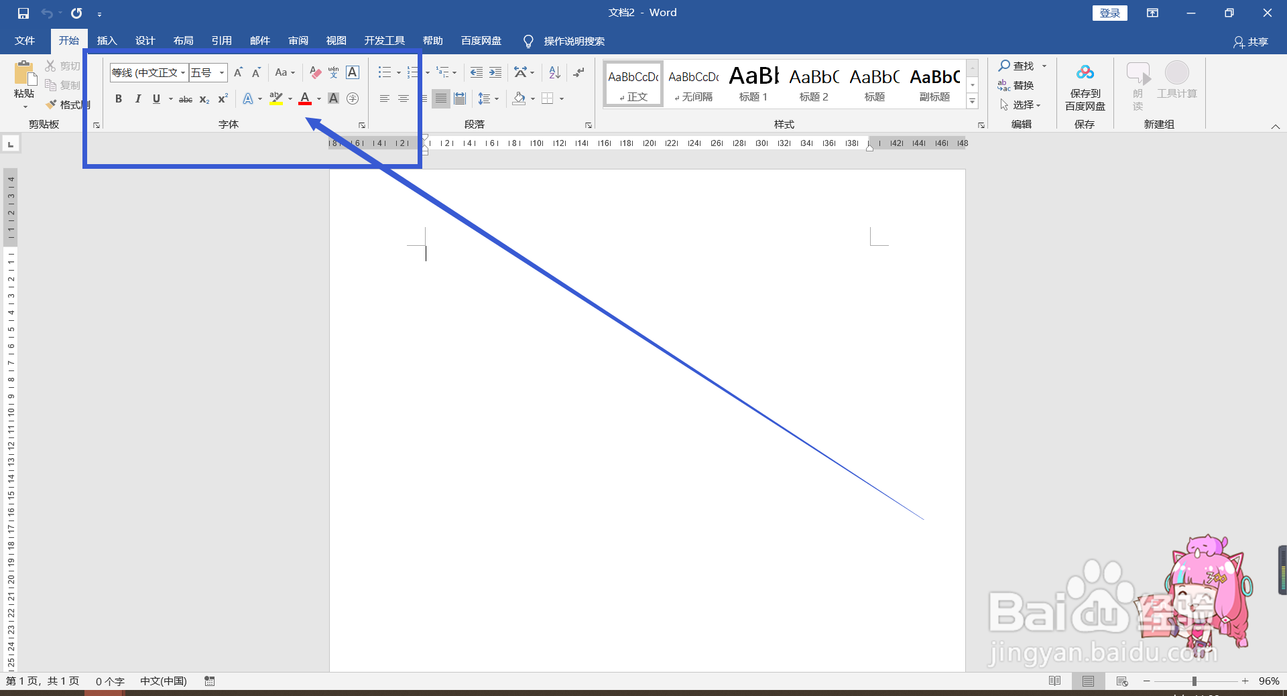Click the 登录 sign-in button
The height and width of the screenshot is (696, 1287).
tap(1110, 13)
